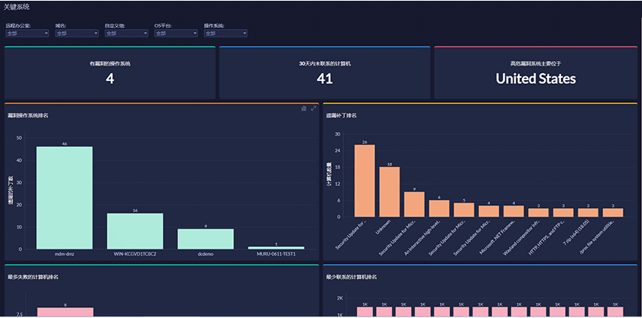Click the An interactive high-level bar valued 6
Image resolution: width=642 pixels, height=318 pixels.
[x=439, y=208]
